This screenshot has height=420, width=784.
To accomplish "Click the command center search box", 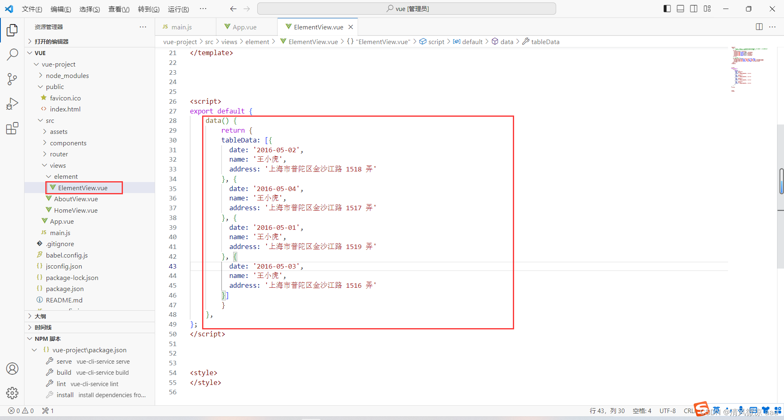I will click(407, 9).
